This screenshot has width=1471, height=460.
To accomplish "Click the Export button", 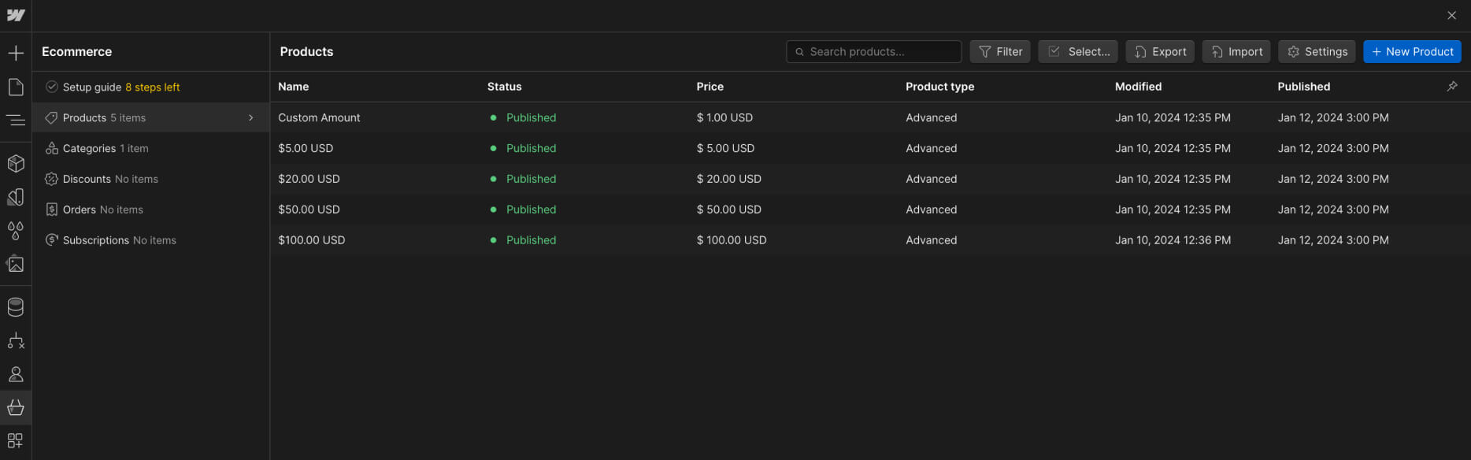I will tap(1160, 52).
